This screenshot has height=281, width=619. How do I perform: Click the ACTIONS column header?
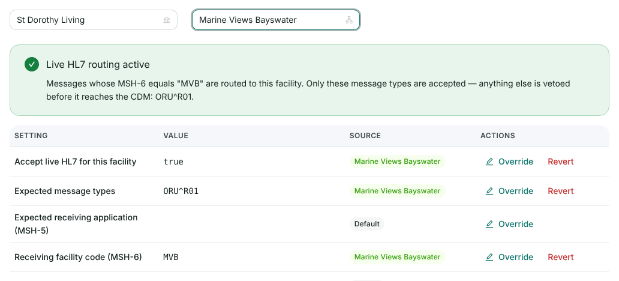(x=498, y=136)
